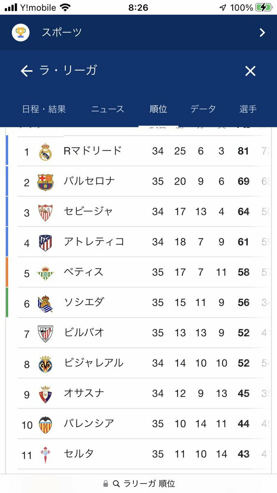Open the ビルバオ team link
277x493 pixels.
coord(84,332)
